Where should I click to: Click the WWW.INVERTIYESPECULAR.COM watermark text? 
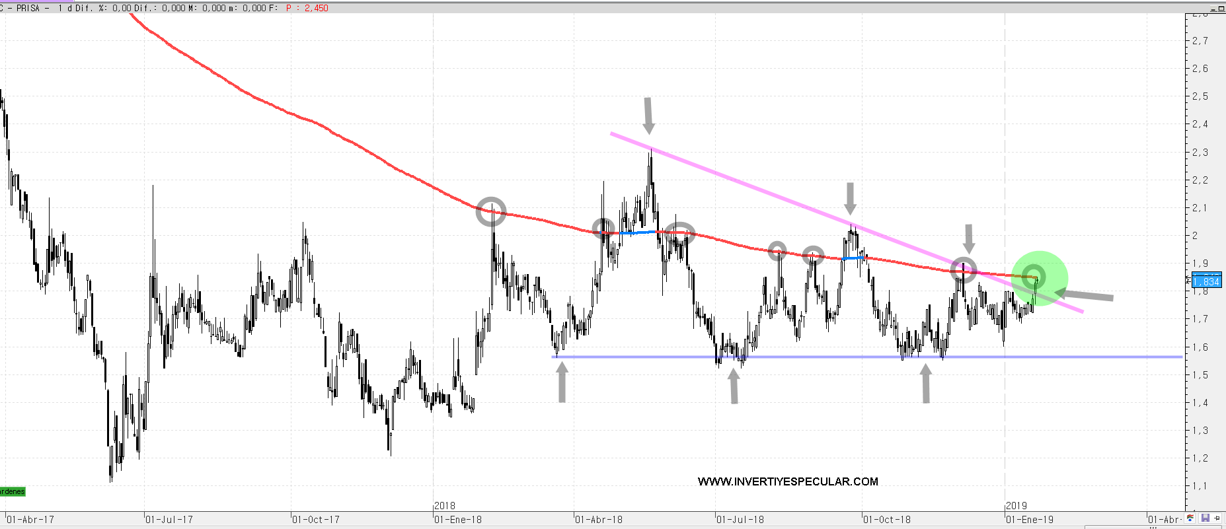(788, 481)
